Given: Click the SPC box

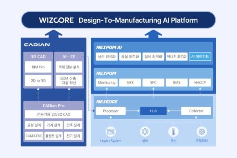Looking at the screenshot, I should (x=153, y=83).
